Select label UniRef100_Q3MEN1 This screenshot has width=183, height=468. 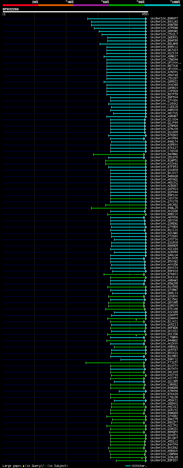[164, 224]
